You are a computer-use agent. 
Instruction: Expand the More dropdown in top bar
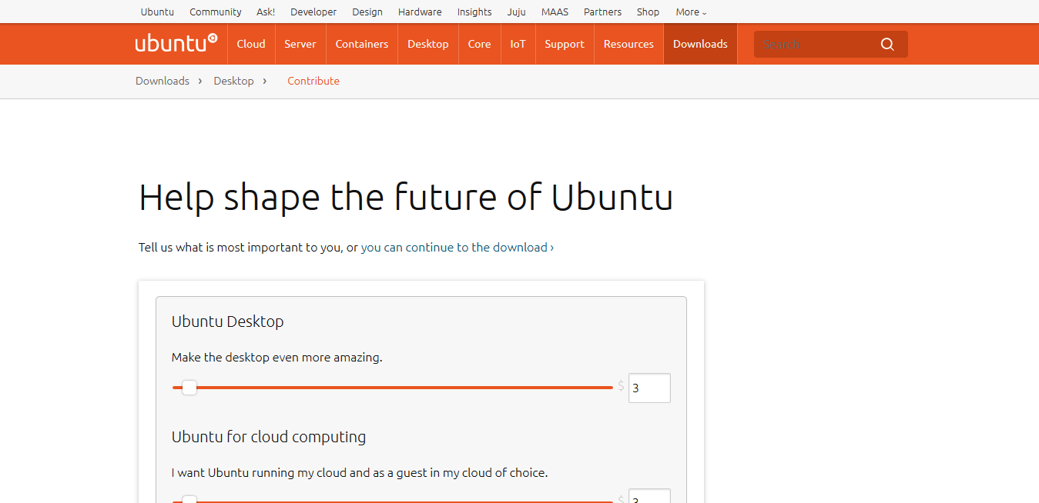tap(691, 12)
